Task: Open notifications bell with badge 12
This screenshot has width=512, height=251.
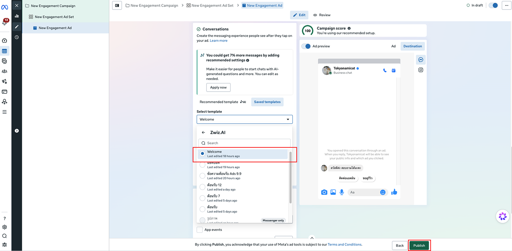Action: click(5, 22)
